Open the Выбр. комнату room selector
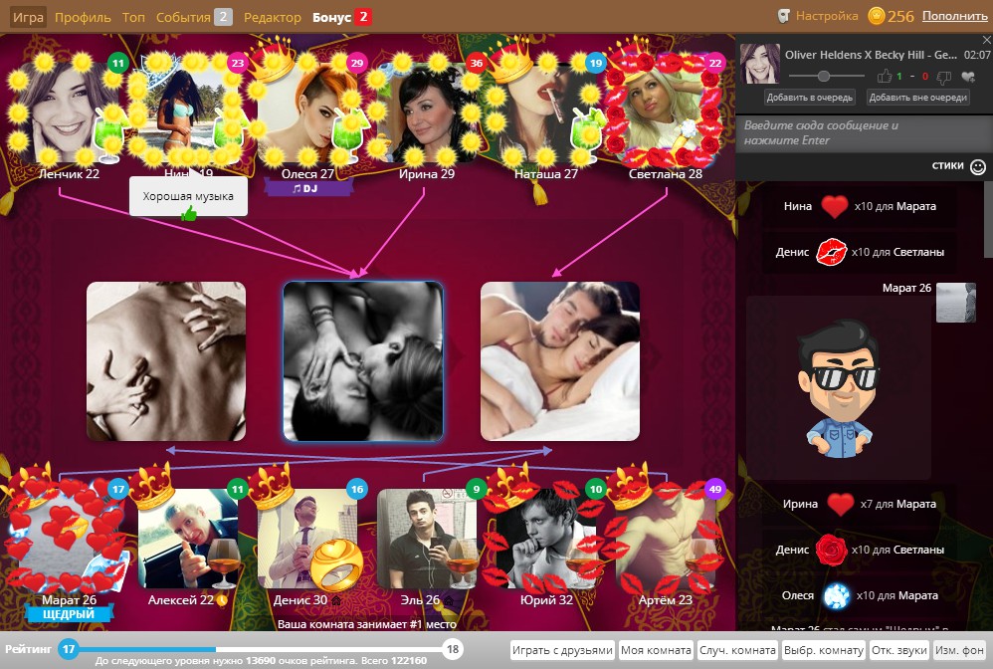 (x=823, y=650)
